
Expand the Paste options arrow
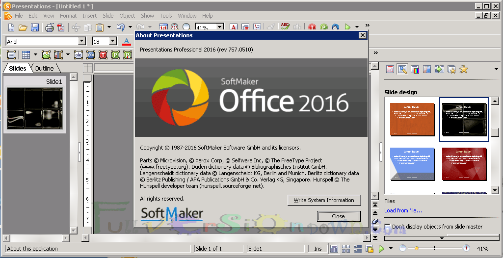[109, 27]
